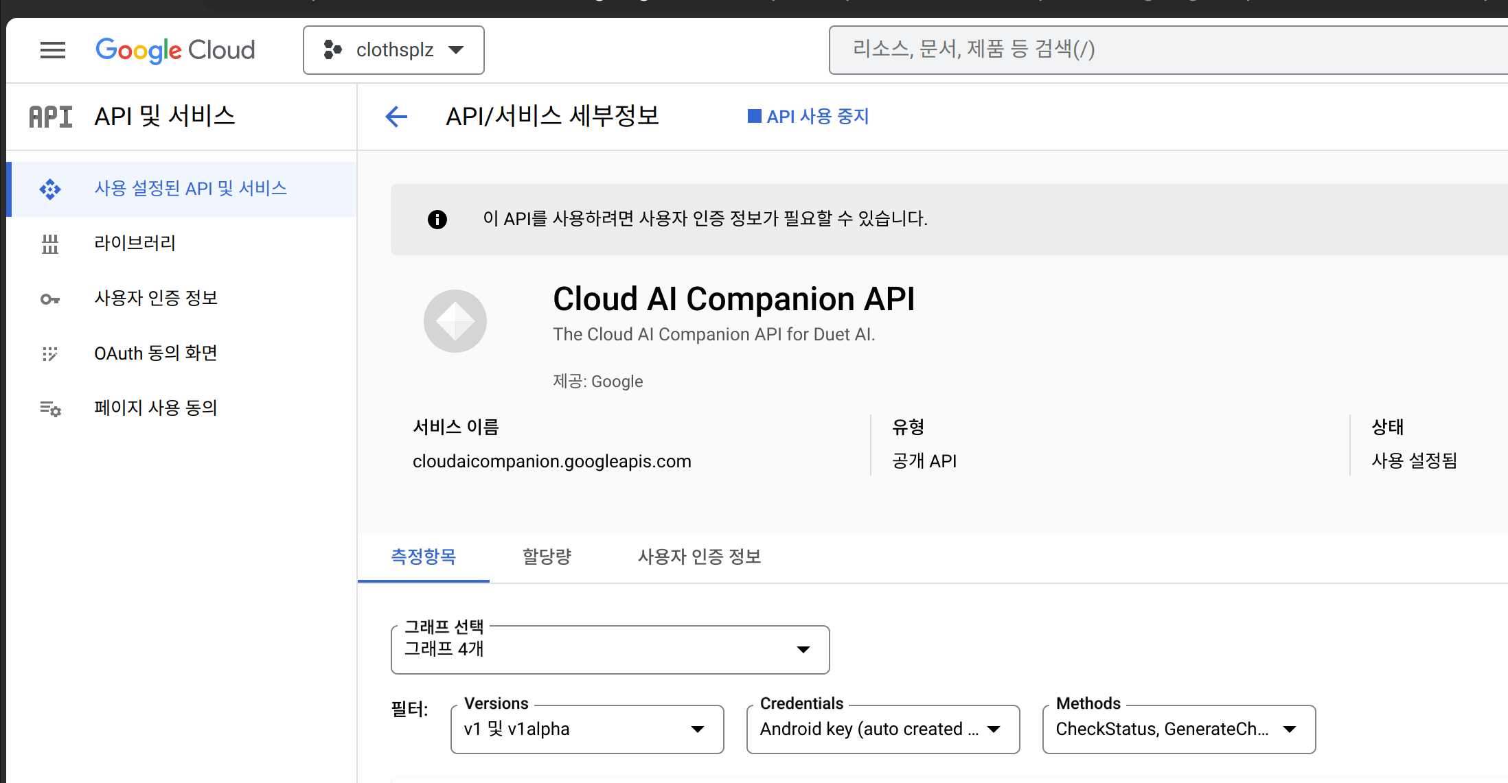Click the page usage agreements icon

tap(50, 408)
